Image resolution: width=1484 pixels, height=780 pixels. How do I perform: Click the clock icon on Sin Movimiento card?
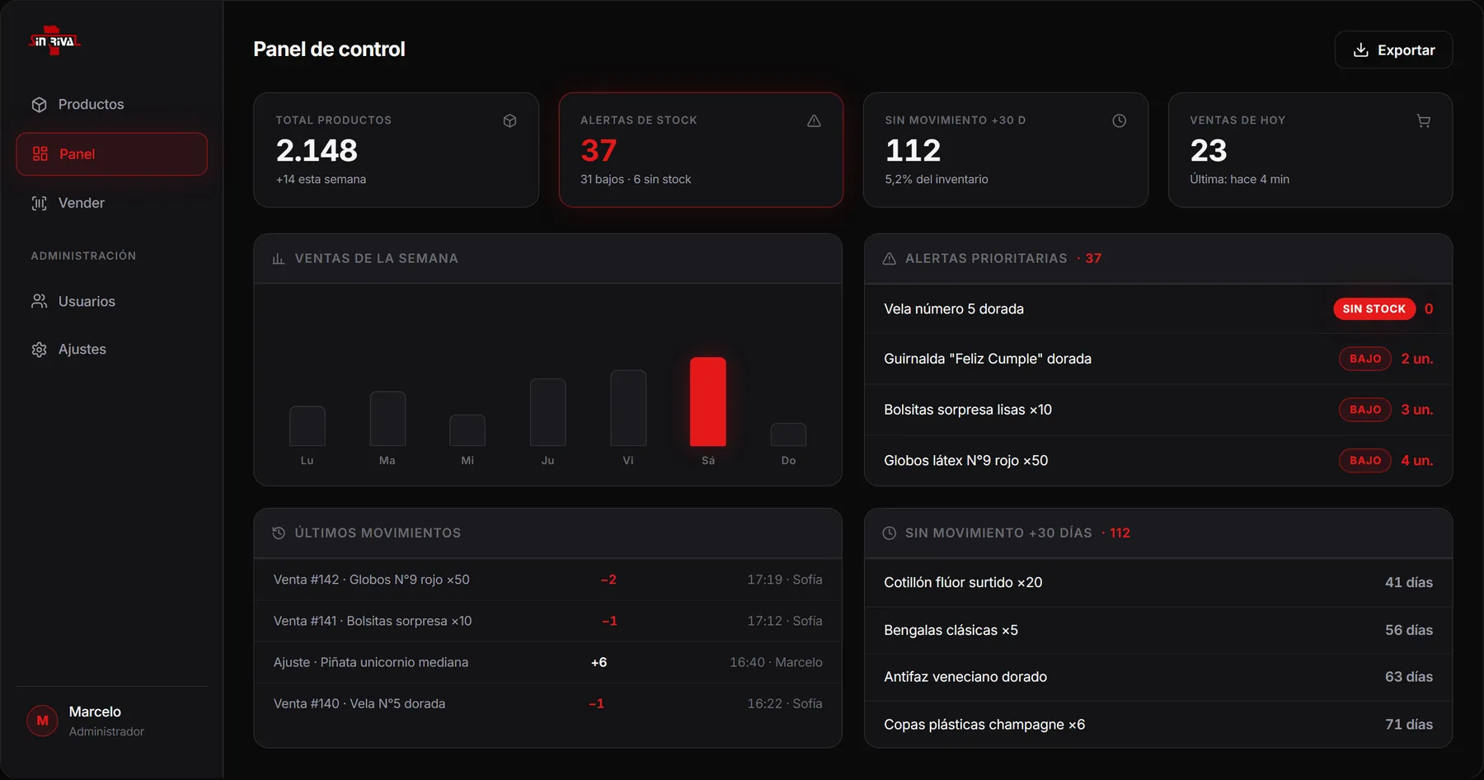(1119, 121)
